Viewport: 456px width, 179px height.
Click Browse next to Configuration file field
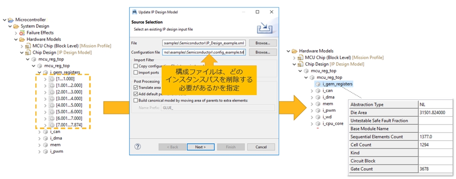click(263, 53)
